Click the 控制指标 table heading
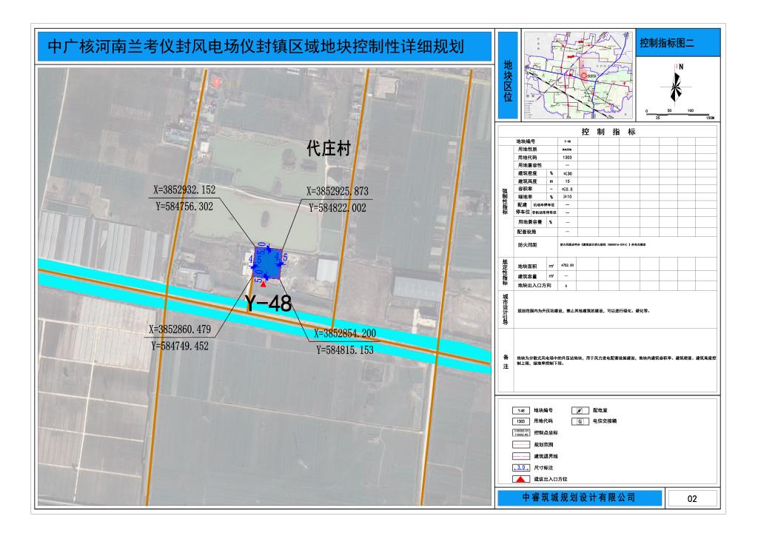This screenshot has width=758, height=536. pyautogui.click(x=608, y=132)
